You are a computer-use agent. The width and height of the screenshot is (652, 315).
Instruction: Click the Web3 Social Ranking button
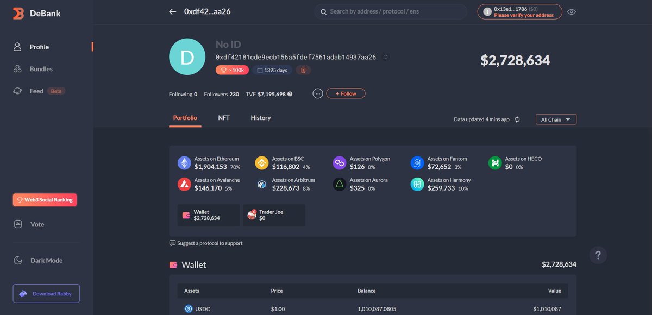click(45, 200)
